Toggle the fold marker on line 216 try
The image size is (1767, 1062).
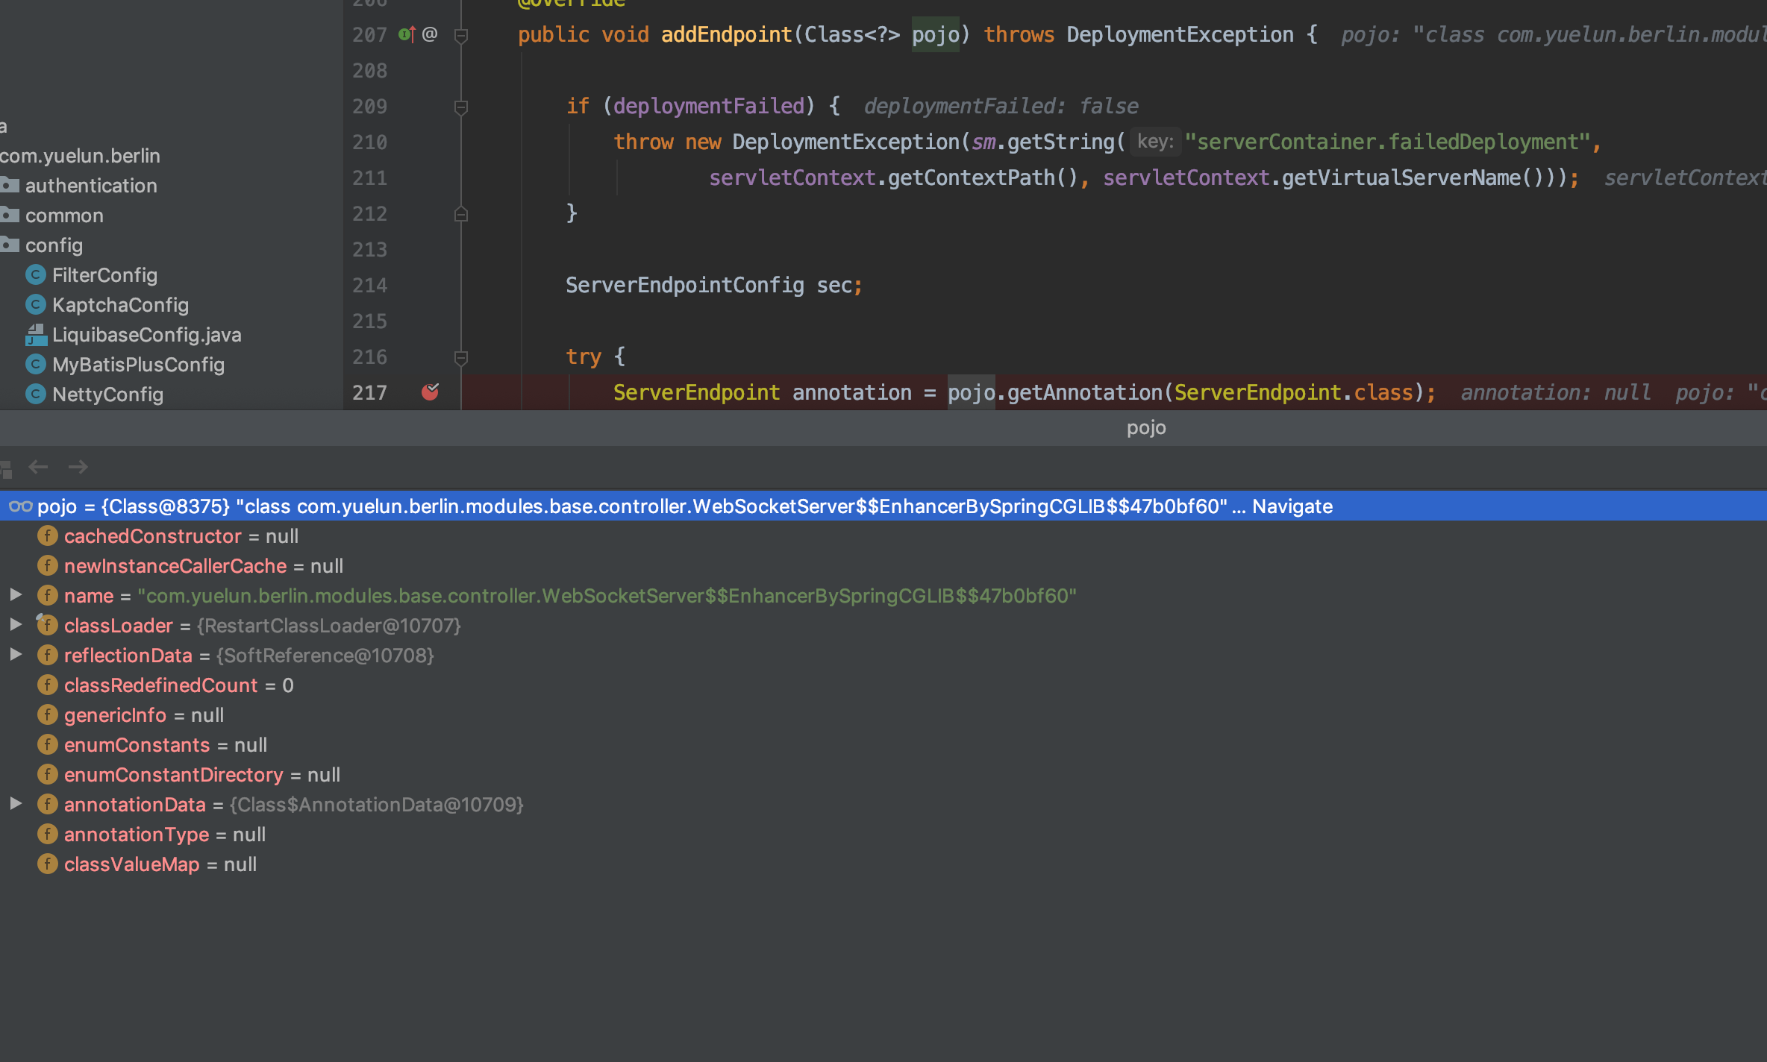pos(461,357)
